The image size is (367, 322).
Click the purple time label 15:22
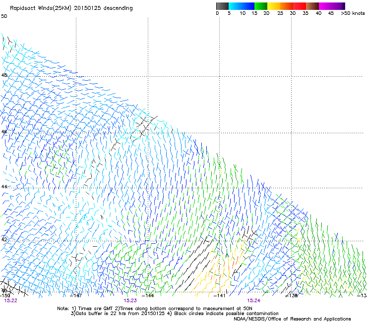tap(11, 301)
